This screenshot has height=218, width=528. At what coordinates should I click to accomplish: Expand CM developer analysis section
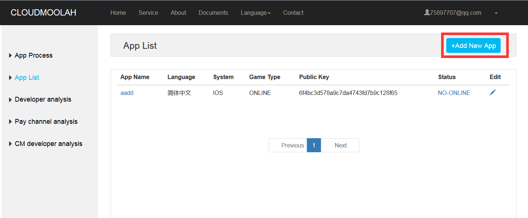pos(48,144)
